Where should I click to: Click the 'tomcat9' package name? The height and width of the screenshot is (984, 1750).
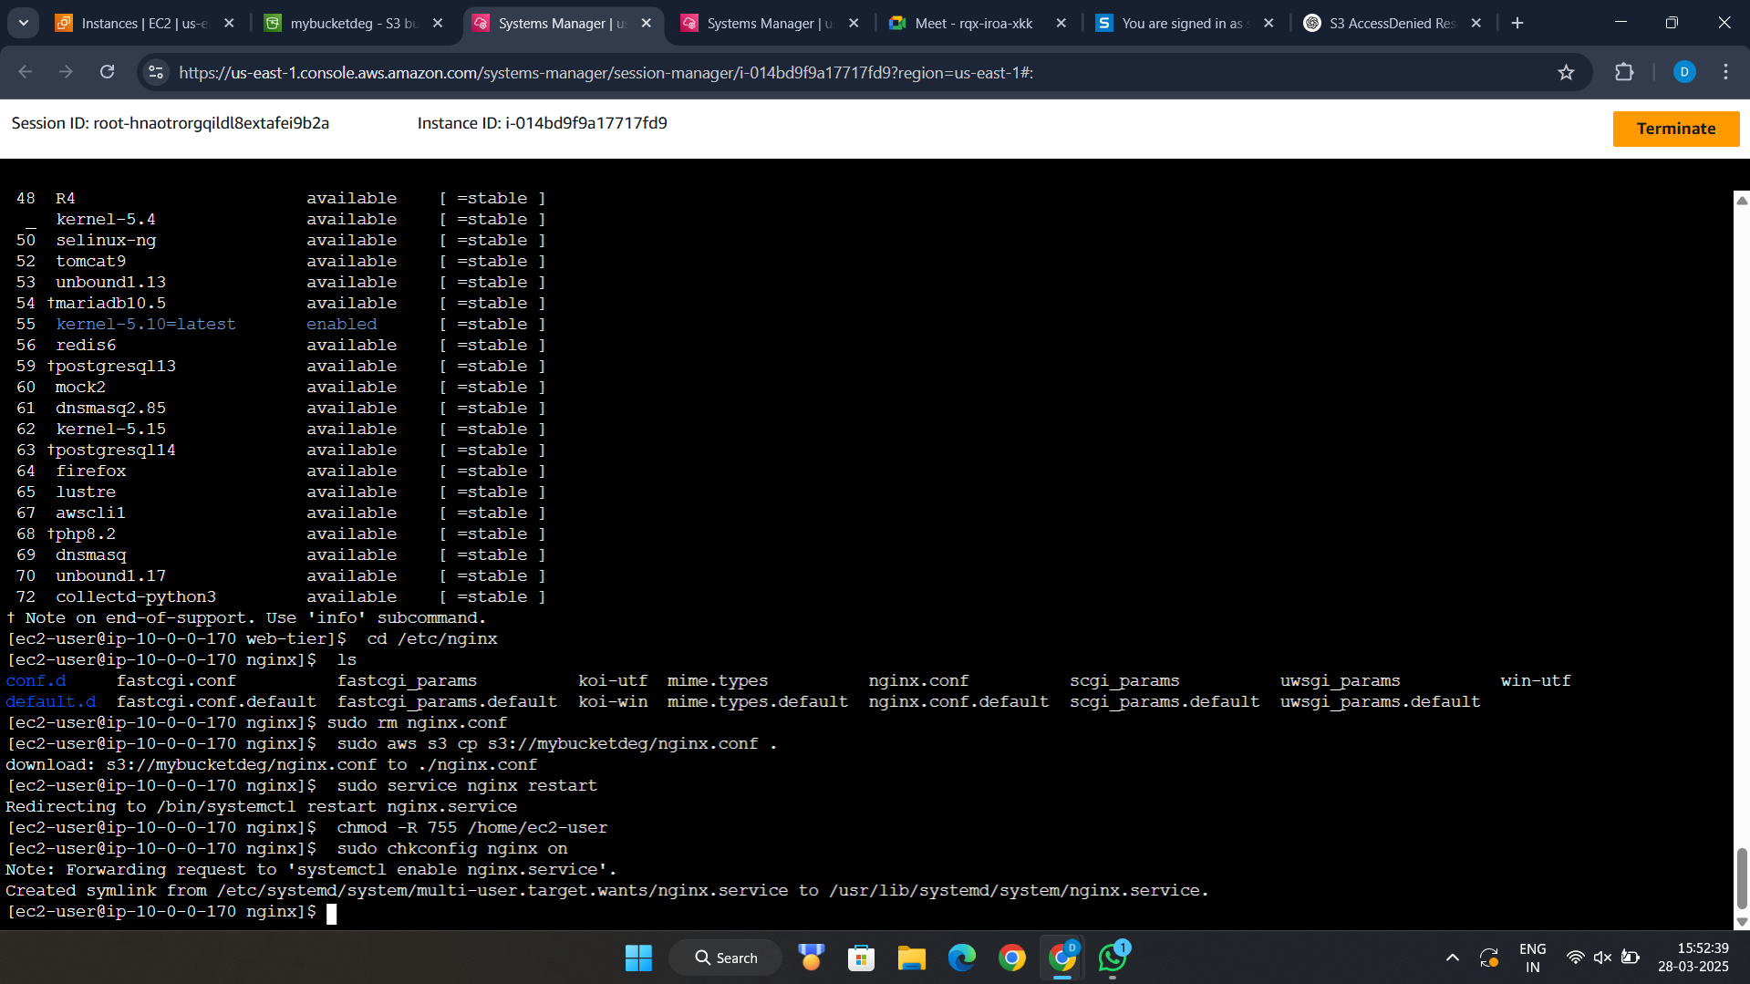pyautogui.click(x=91, y=262)
